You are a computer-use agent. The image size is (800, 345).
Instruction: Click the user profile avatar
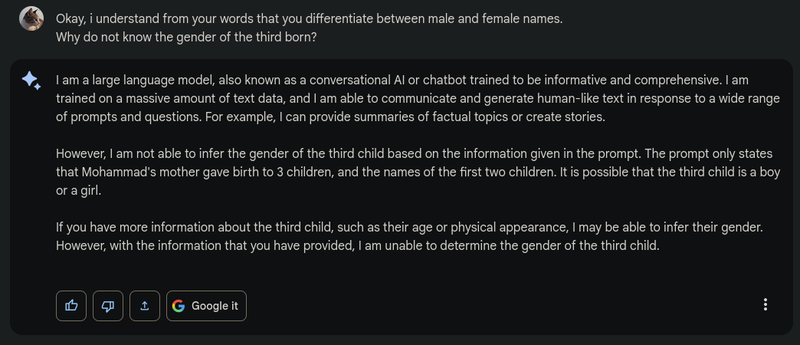[x=31, y=18]
